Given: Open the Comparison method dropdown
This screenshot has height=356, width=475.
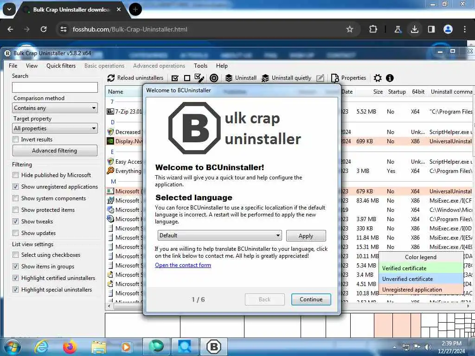Looking at the screenshot, I should click(55, 108).
